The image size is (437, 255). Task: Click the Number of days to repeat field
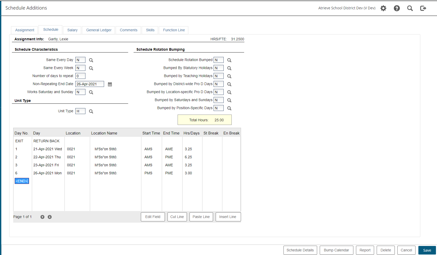pyautogui.click(x=80, y=76)
